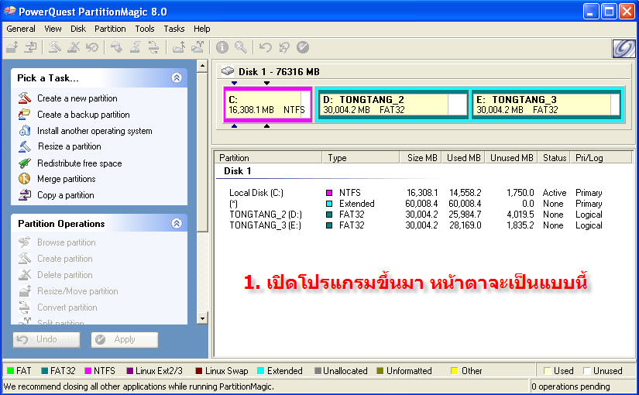Click the Disk 1 drive icon
This screenshot has width=639, height=395.
pos(228,71)
